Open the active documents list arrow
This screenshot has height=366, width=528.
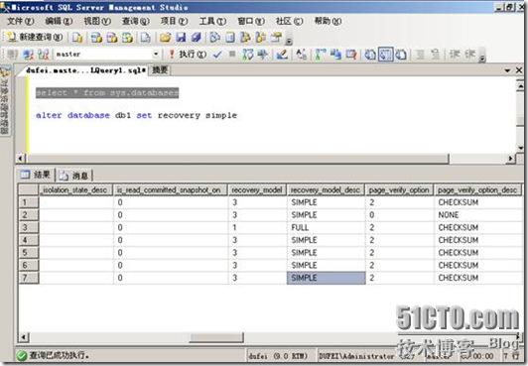[507, 70]
